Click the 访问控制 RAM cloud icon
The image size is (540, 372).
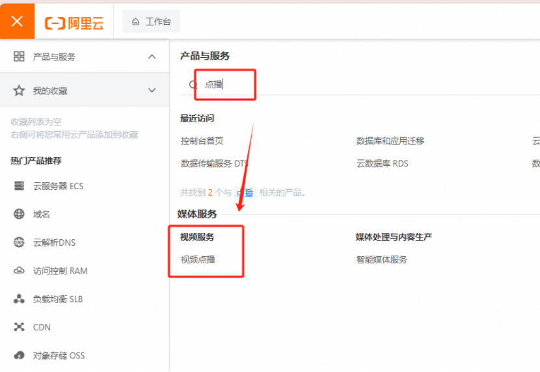click(x=19, y=271)
